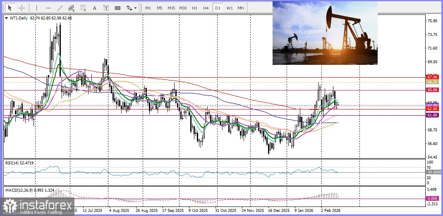
Task: Select the rectangle shape tool
Action: click(117, 8)
